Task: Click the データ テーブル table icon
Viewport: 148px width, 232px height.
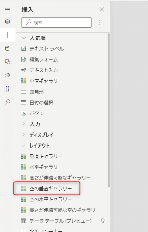Action: (24, 221)
